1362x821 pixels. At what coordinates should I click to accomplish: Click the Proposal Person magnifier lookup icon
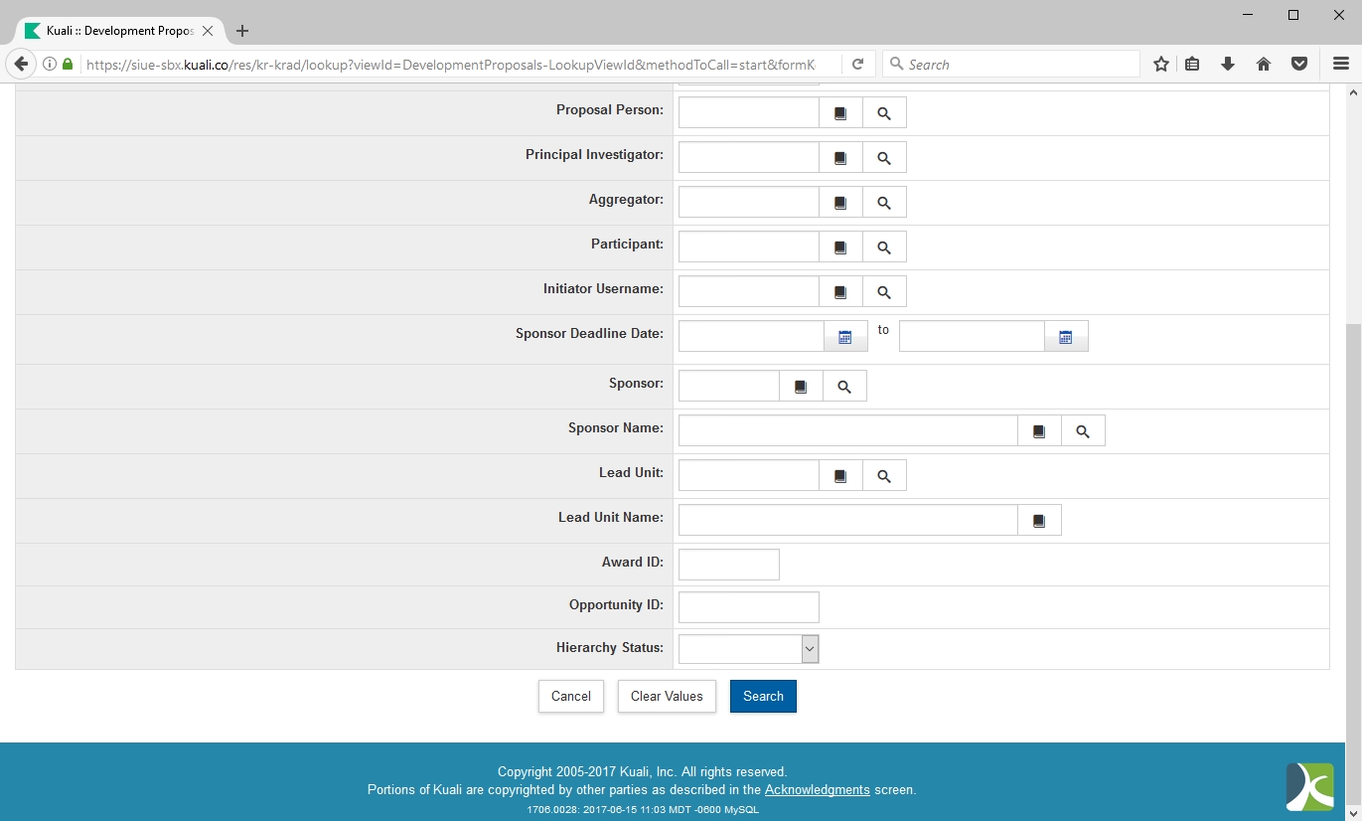[884, 113]
